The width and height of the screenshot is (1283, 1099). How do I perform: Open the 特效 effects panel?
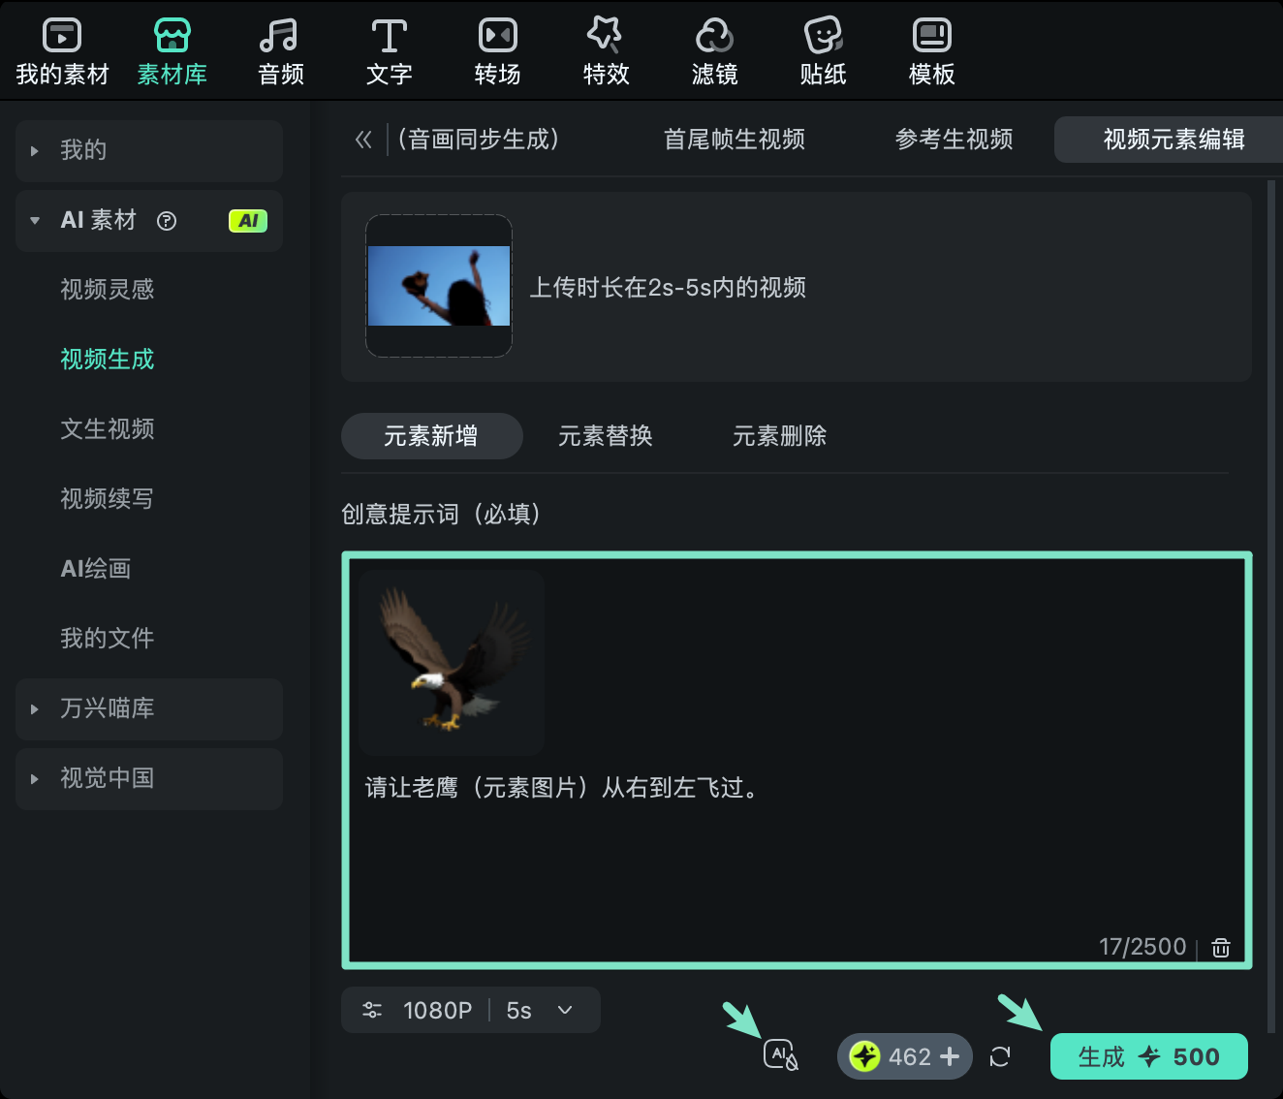pos(606,50)
